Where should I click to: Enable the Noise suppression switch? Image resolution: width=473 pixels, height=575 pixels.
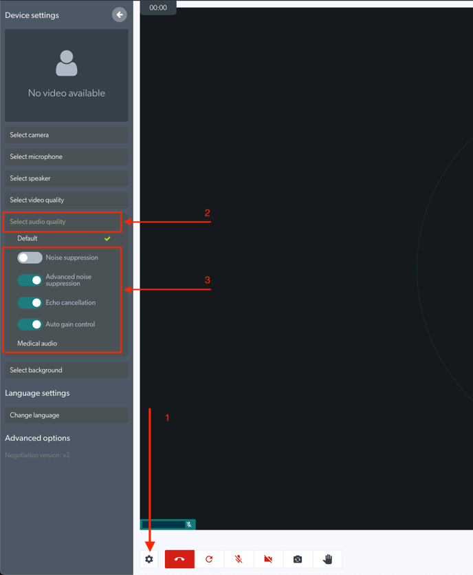click(30, 258)
